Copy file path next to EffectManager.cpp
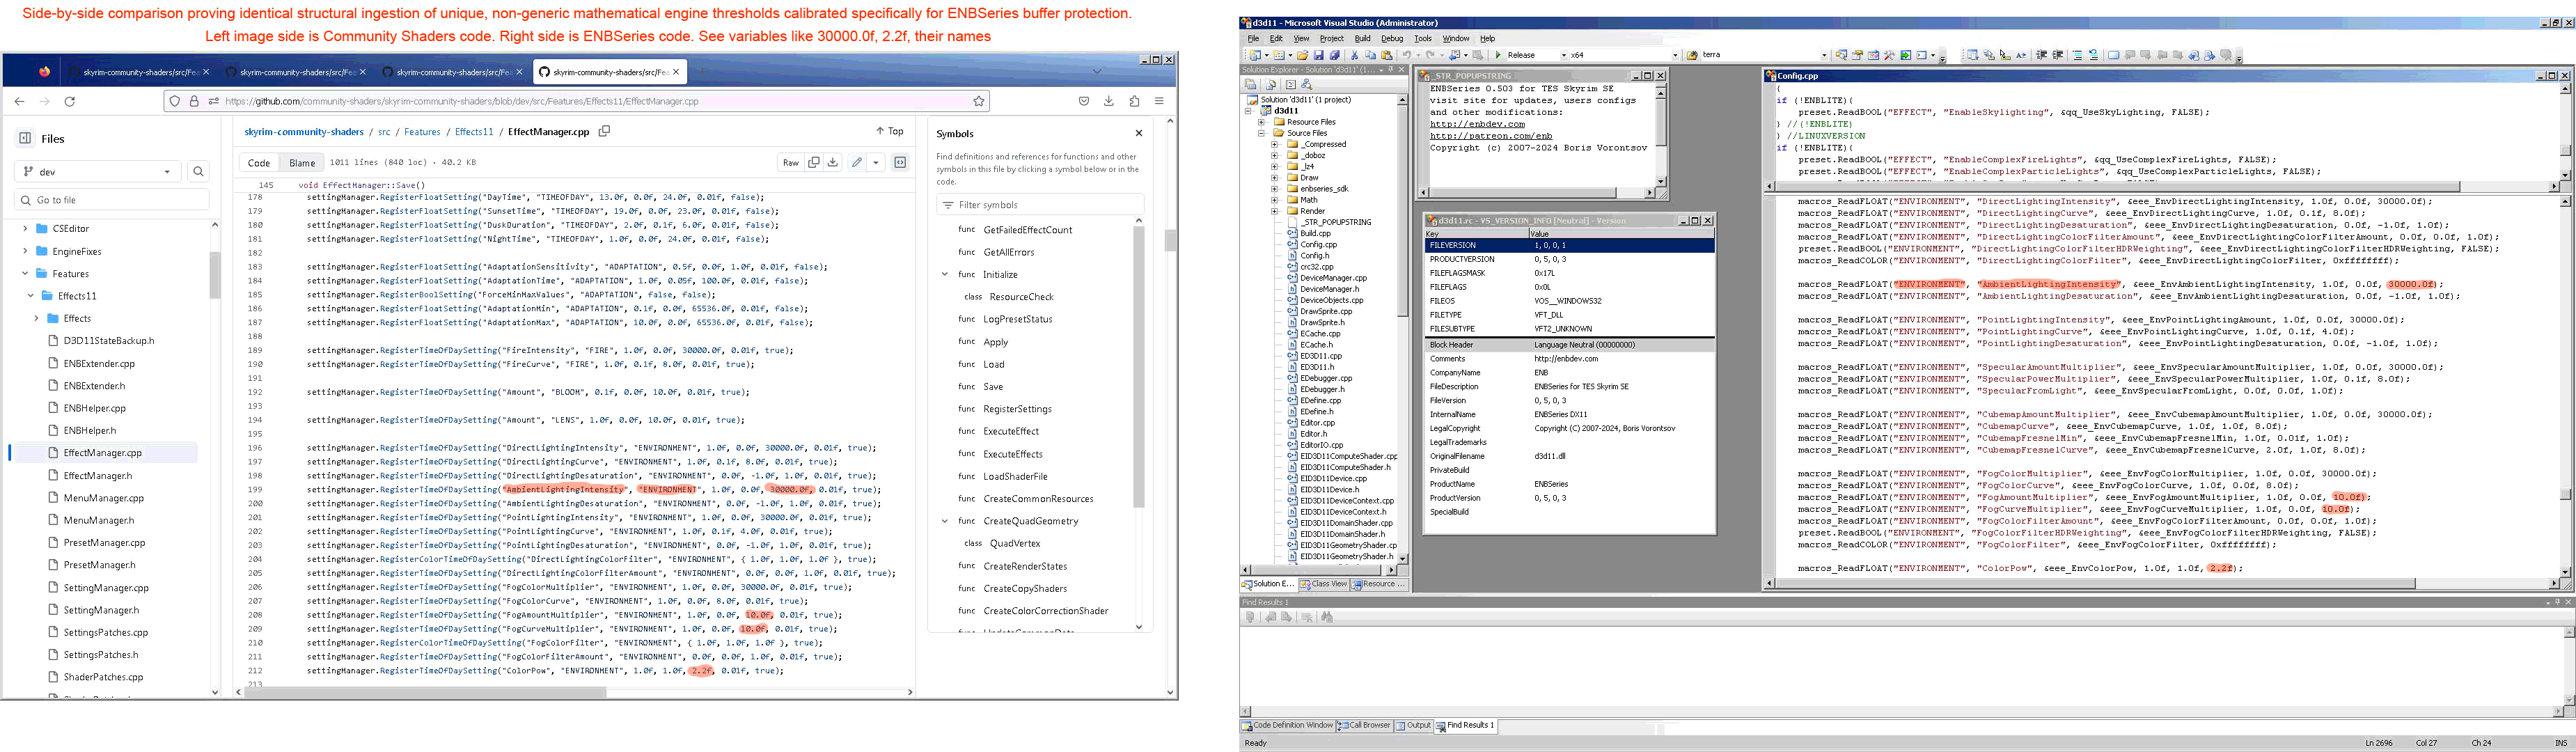 click(604, 131)
